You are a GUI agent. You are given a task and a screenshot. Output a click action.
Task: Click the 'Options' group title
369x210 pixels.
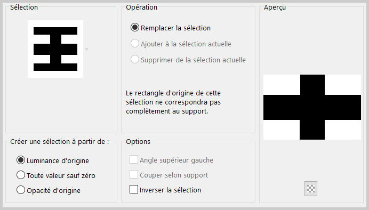pyautogui.click(x=138, y=142)
